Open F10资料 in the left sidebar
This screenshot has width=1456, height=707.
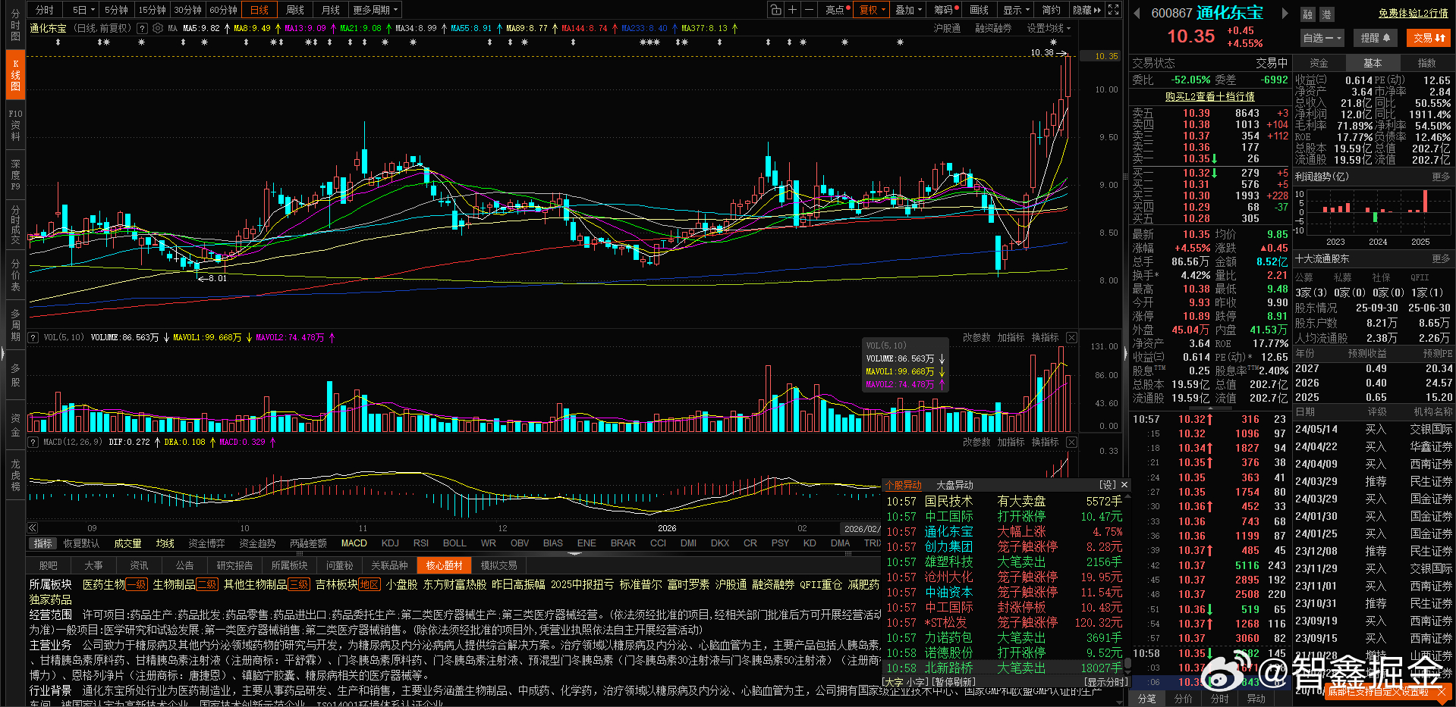coord(15,125)
